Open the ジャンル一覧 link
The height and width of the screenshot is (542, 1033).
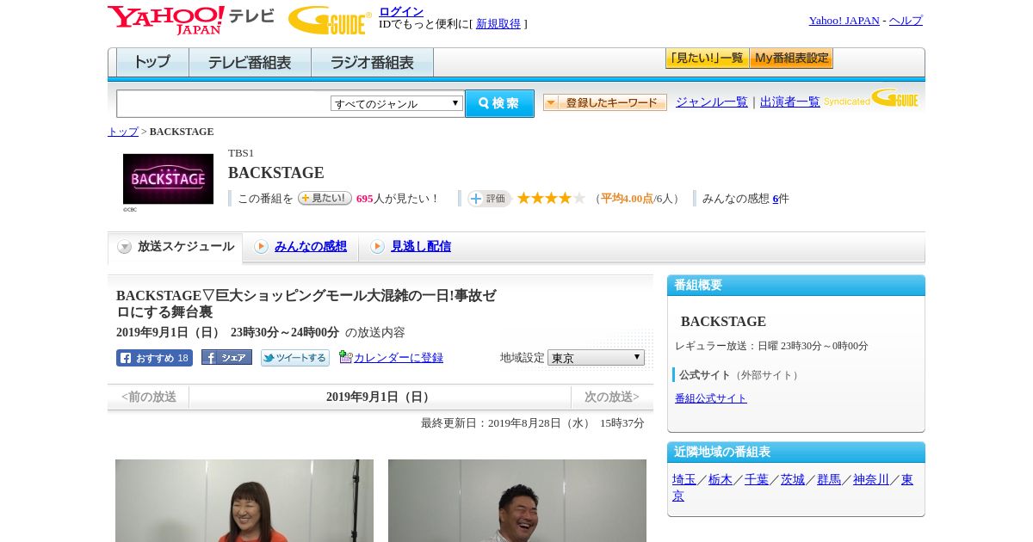click(x=712, y=102)
